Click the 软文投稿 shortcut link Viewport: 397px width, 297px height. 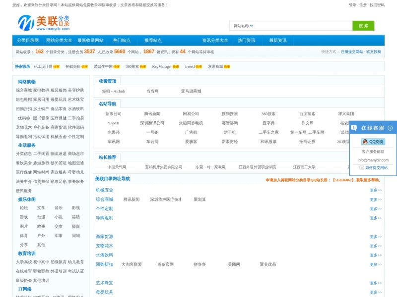point(374,51)
